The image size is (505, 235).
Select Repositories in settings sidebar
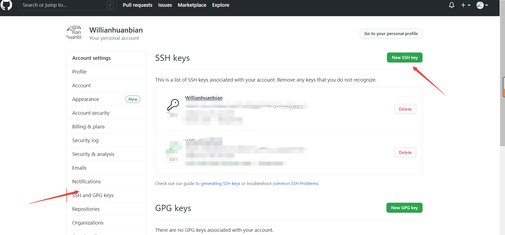pos(106,209)
